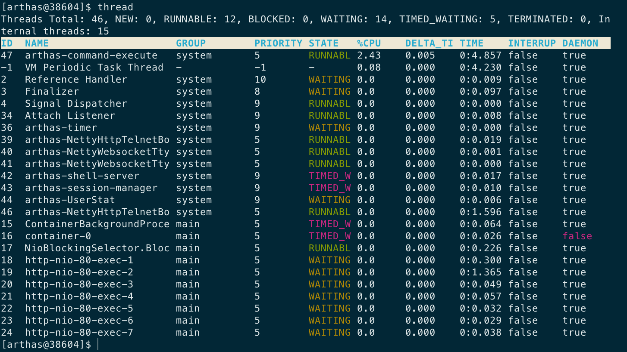Select the Reference Handler thread name
Image resolution: width=627 pixels, height=352 pixels.
[x=76, y=80]
